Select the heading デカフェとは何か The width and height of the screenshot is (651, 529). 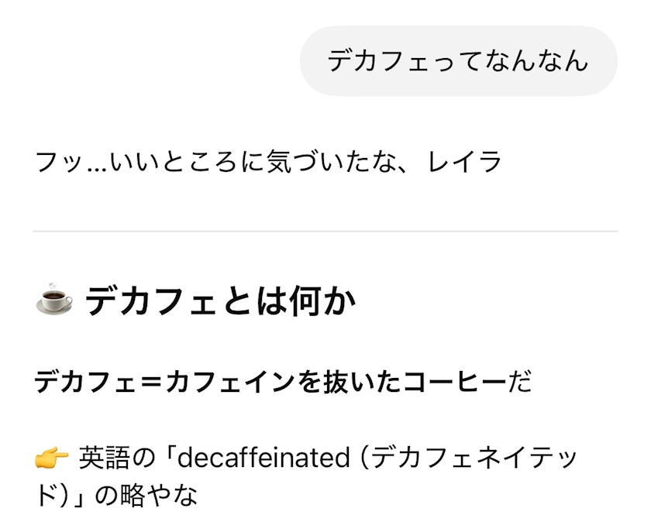[x=220, y=301]
